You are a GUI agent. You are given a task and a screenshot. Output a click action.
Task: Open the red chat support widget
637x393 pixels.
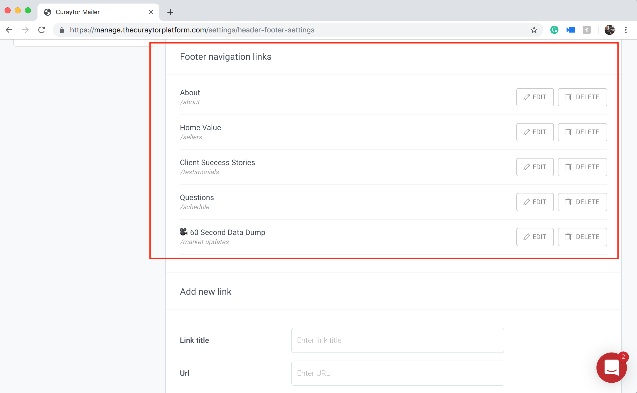pyautogui.click(x=611, y=367)
